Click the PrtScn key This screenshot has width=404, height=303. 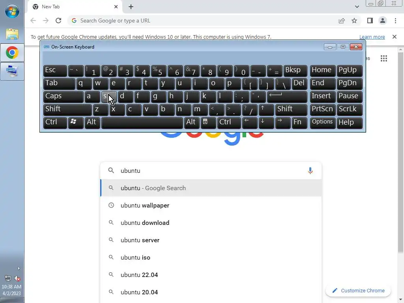click(x=323, y=110)
